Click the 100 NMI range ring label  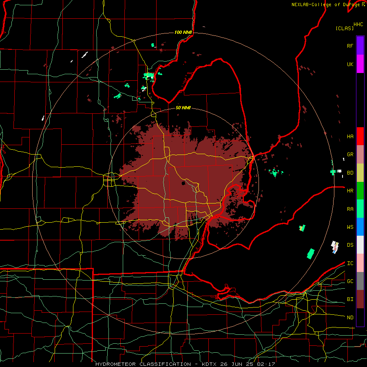tap(183, 32)
